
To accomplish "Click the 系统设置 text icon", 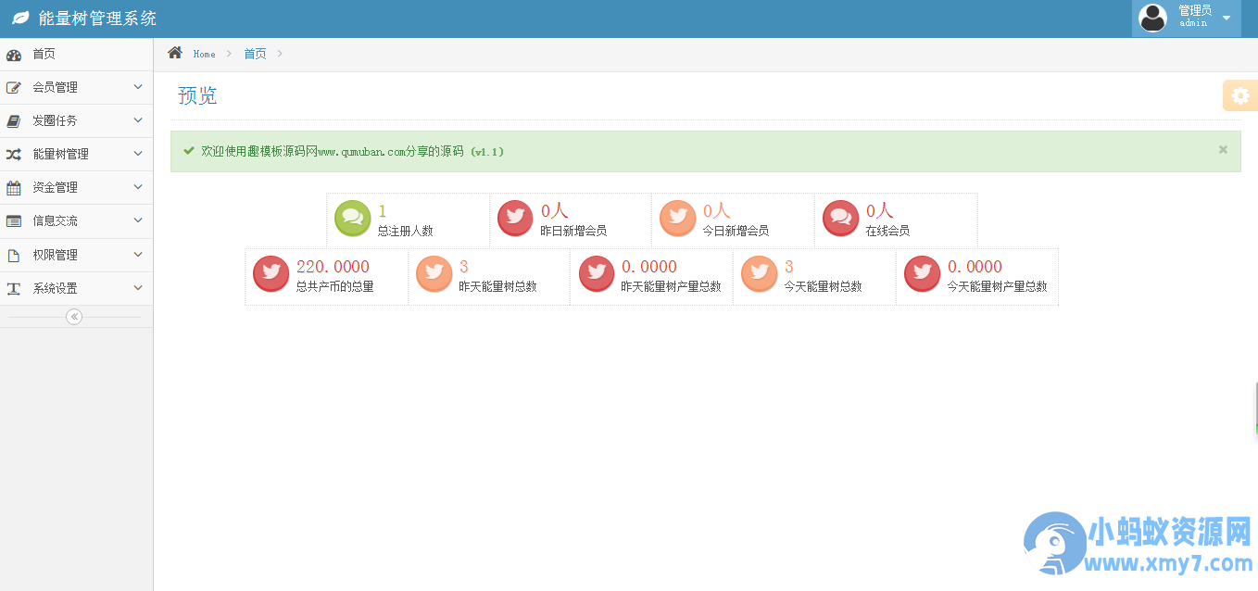I will [14, 289].
